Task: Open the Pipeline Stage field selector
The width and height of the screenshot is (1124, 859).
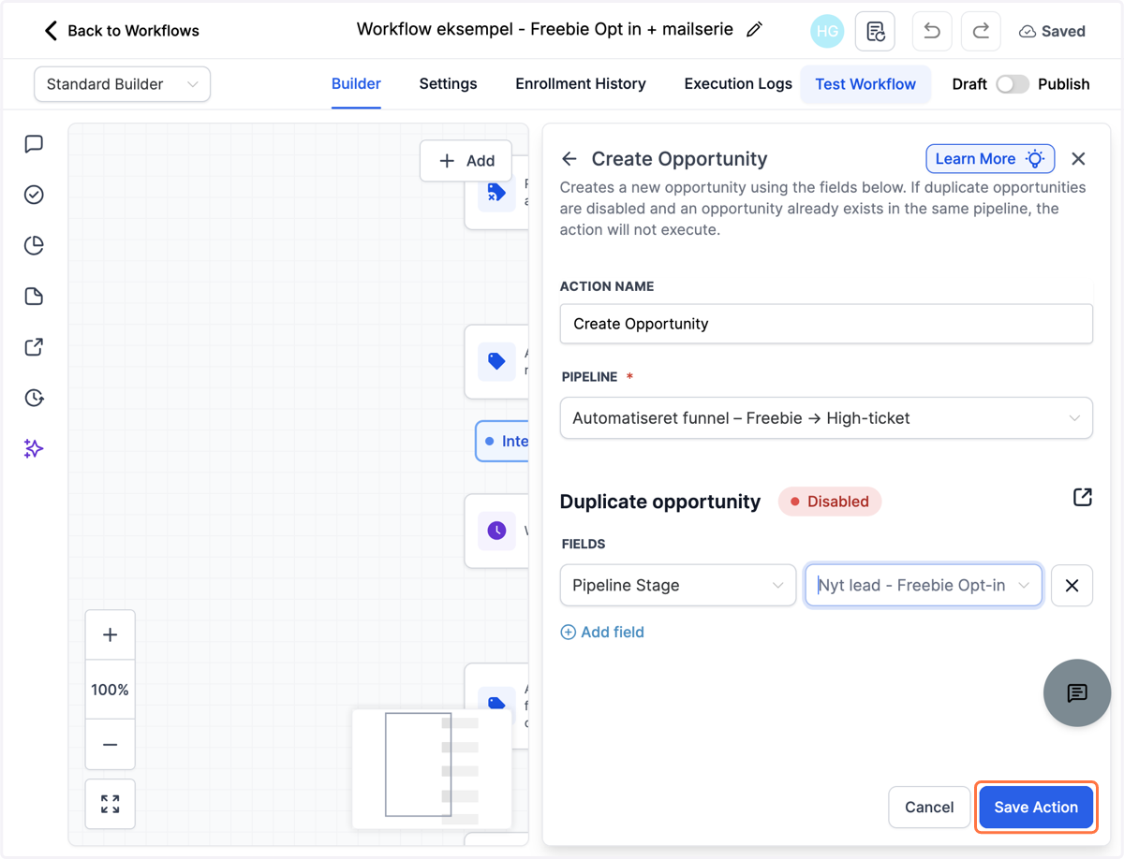Action: coord(677,586)
